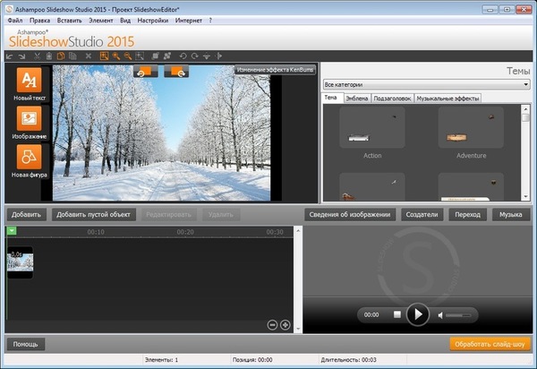Zoom in timeline with plus circle
Screen dimensions: 537x369
point(286,325)
